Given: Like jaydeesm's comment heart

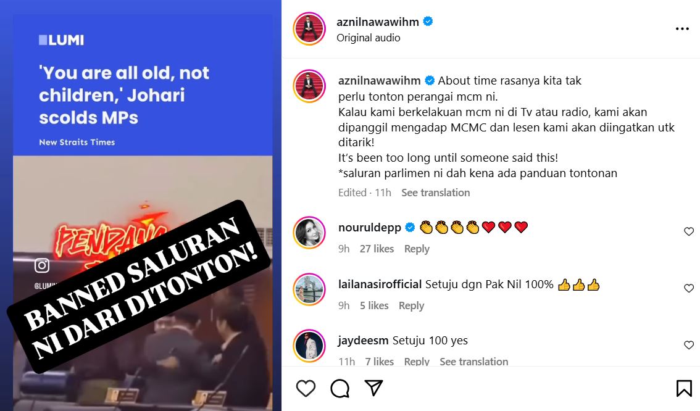Looking at the screenshot, I should (689, 345).
